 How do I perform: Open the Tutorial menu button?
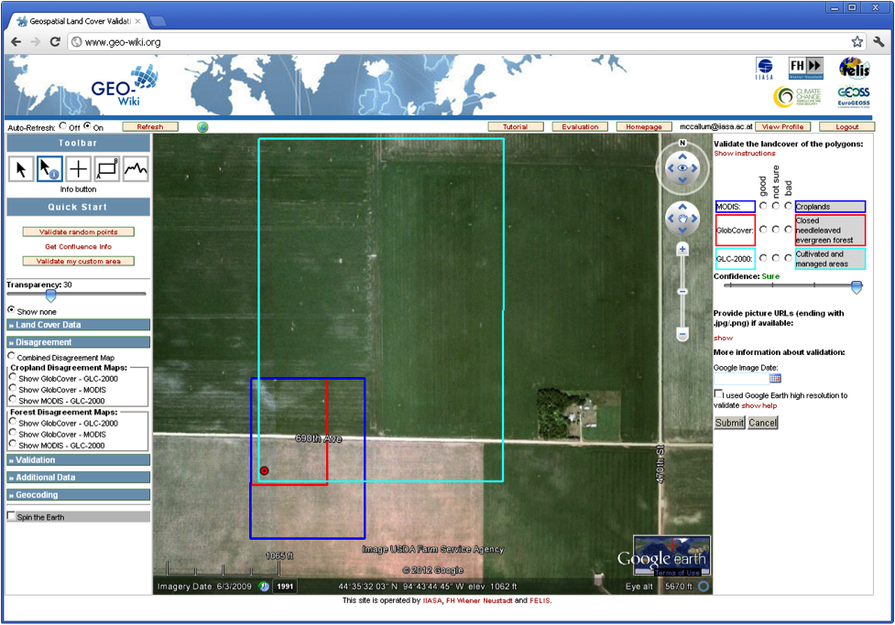point(515,126)
